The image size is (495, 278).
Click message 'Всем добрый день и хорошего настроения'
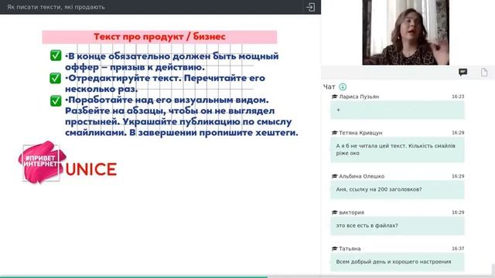pos(398,262)
